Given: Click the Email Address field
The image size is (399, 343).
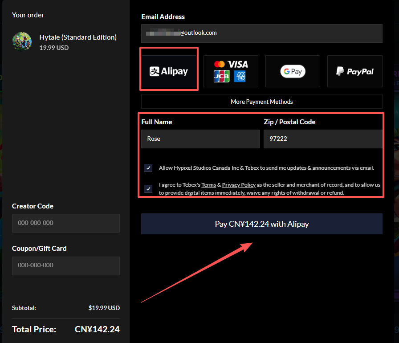Looking at the screenshot, I should pos(261,33).
